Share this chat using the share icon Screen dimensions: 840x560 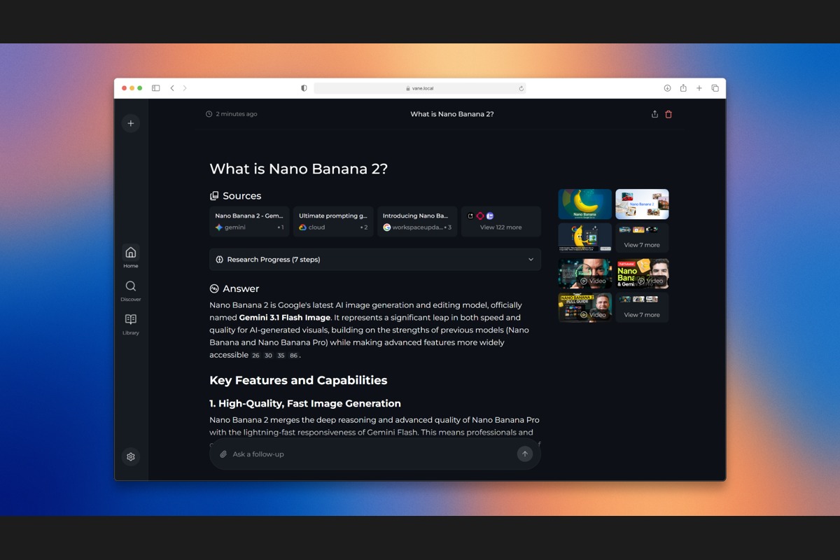point(654,114)
